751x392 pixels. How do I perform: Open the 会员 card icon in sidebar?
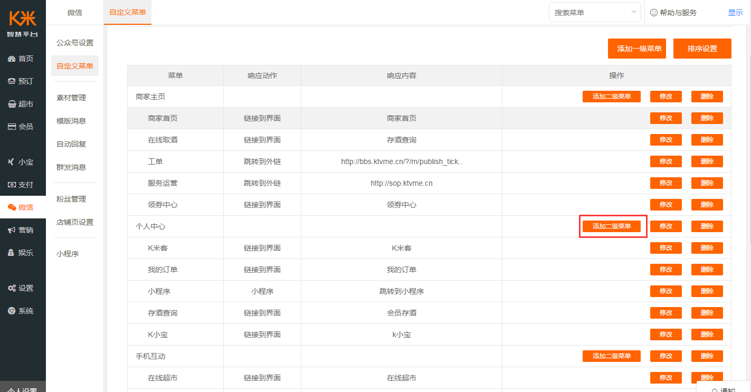coord(12,127)
